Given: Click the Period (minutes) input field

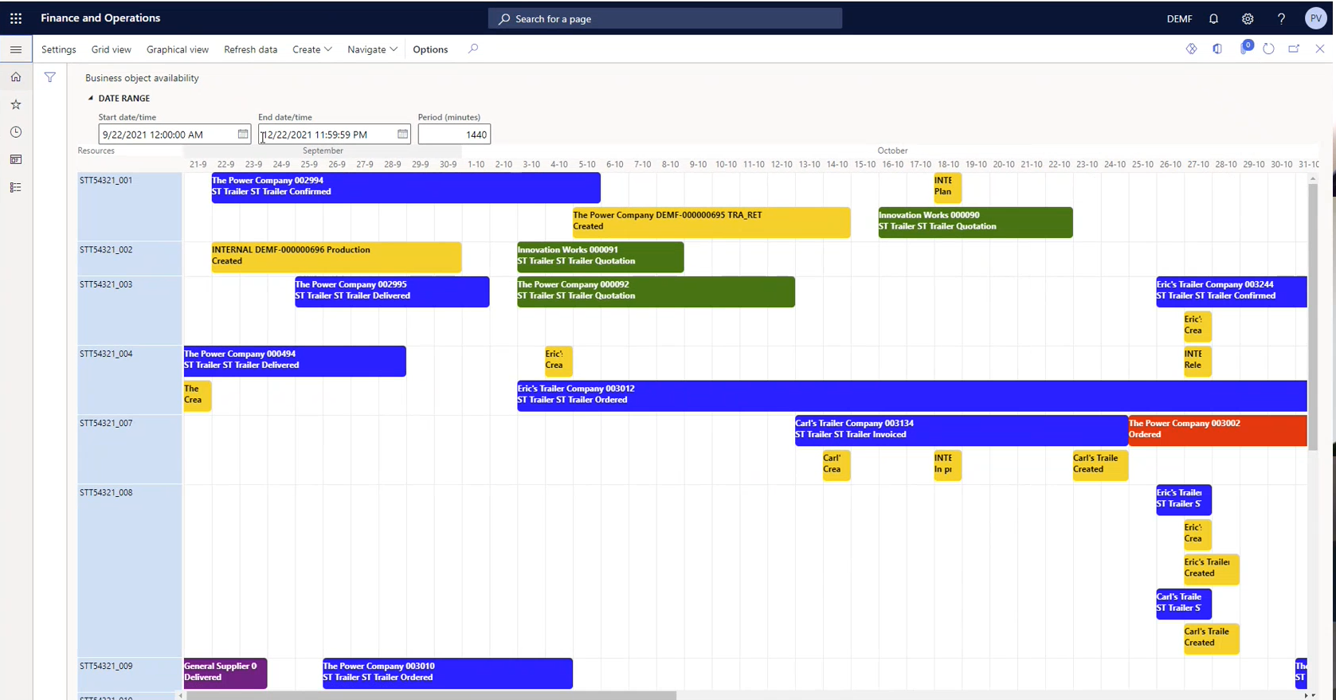Looking at the screenshot, I should click(454, 135).
